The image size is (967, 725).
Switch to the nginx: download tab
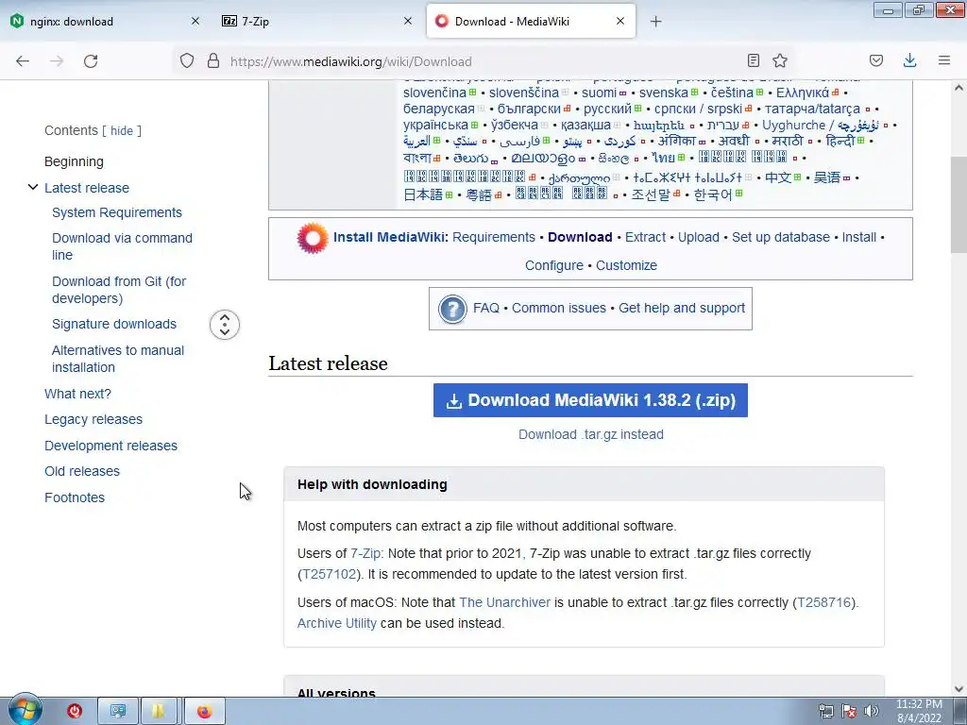[x=105, y=21]
